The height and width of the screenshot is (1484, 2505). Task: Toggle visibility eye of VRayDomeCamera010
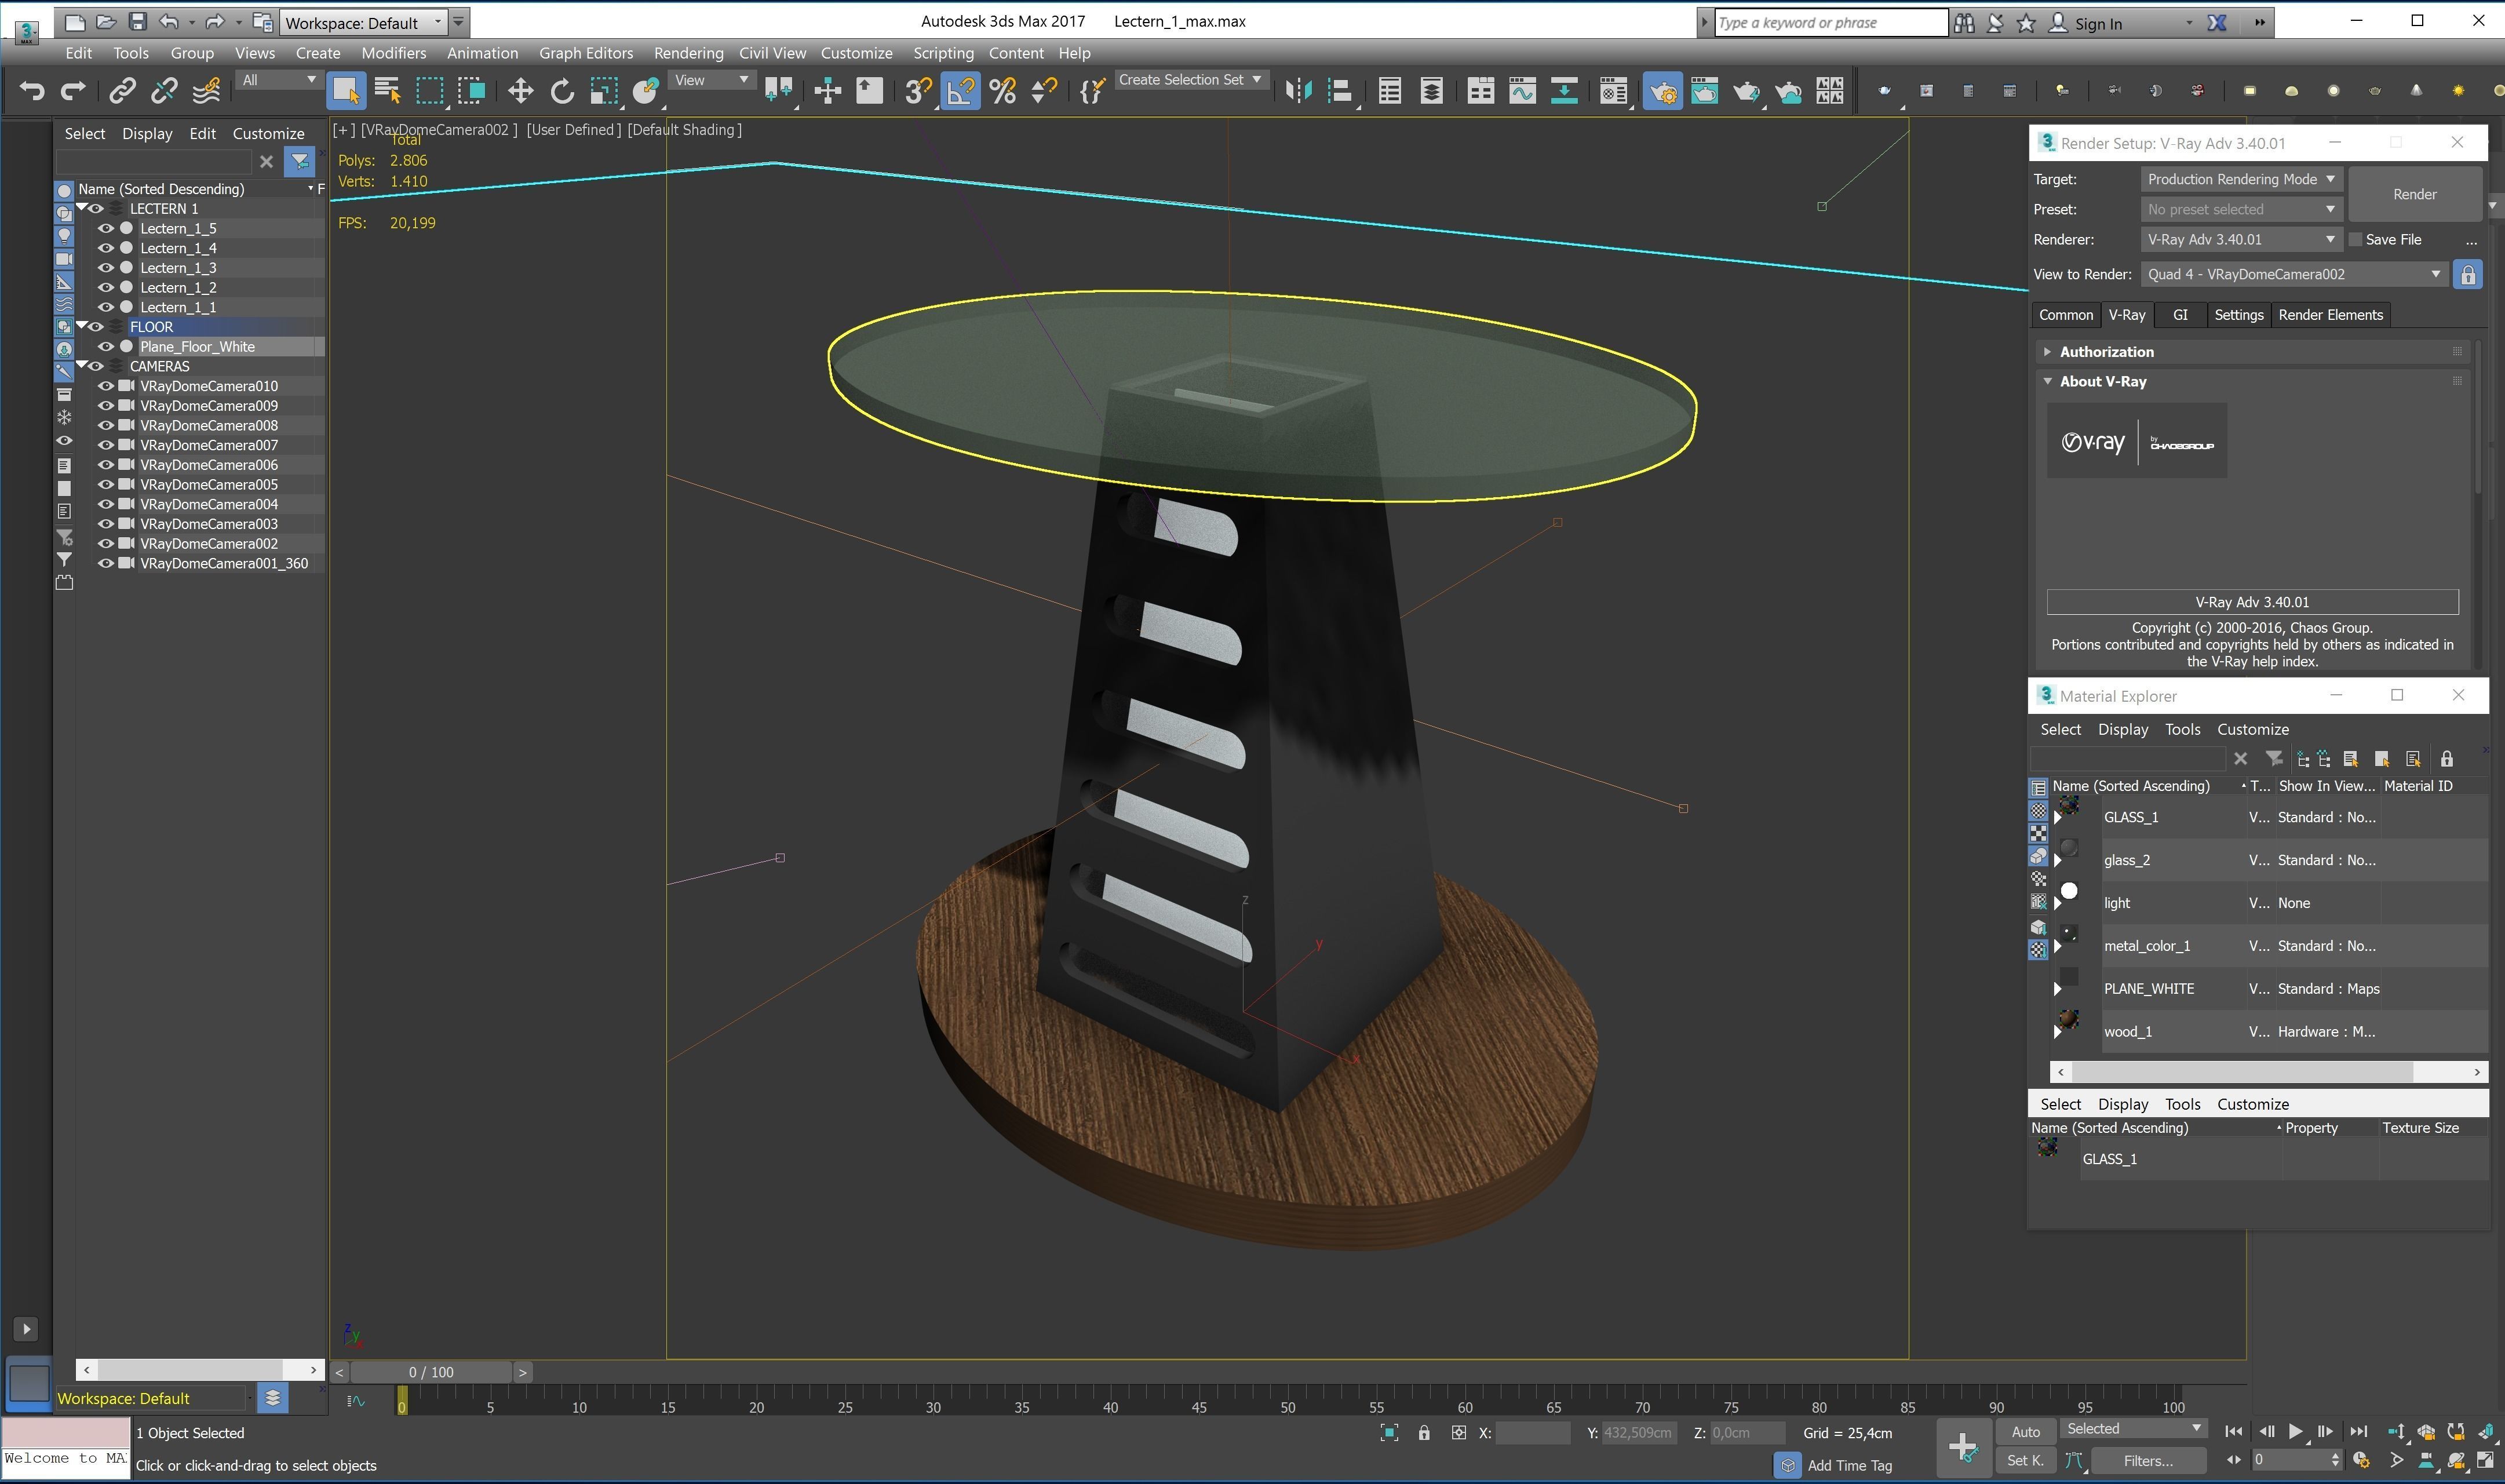(x=105, y=386)
